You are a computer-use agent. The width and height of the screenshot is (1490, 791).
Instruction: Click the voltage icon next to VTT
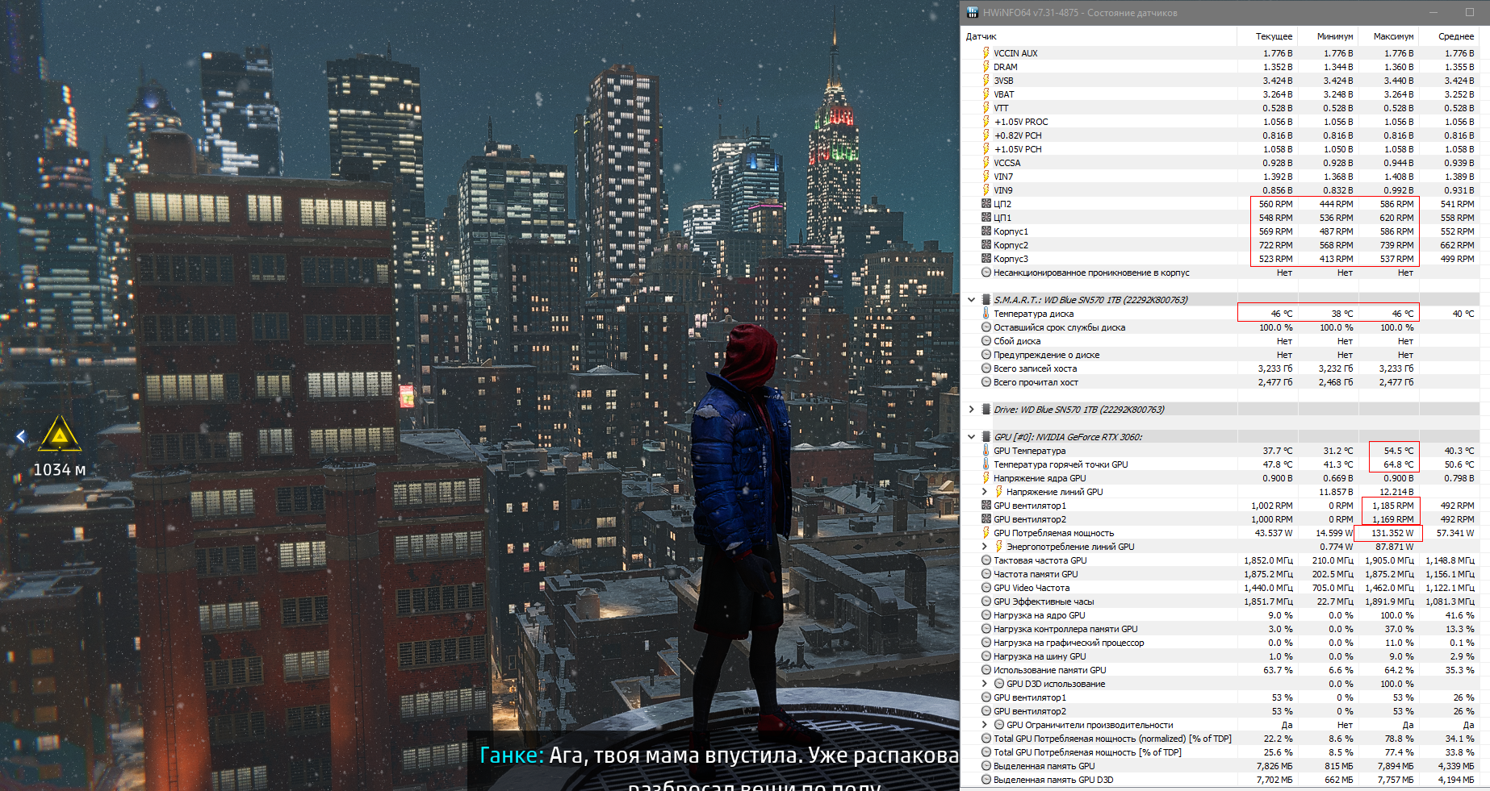986,108
